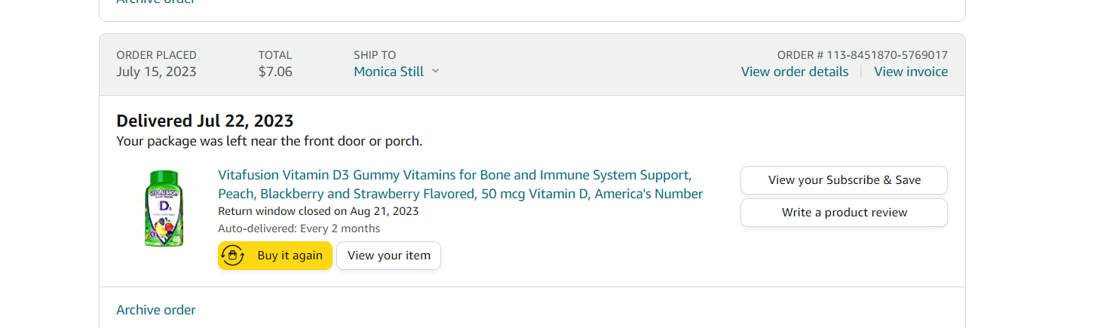Click the Delivered Jul 22, 2023 heading

tap(204, 121)
